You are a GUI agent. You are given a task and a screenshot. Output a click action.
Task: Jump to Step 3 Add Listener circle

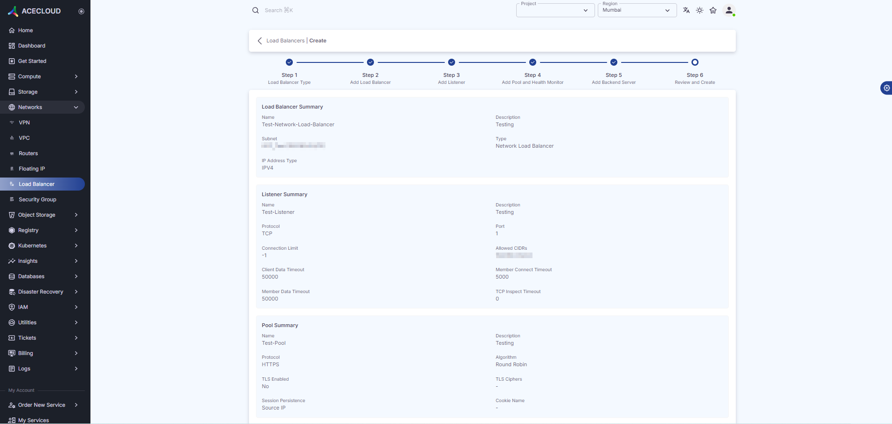[x=451, y=62]
